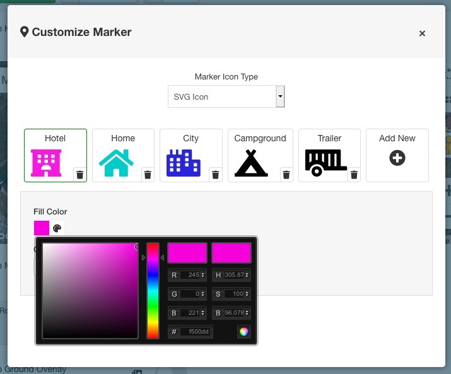Remove the City icon via trash
The height and width of the screenshot is (374, 451).
click(215, 175)
